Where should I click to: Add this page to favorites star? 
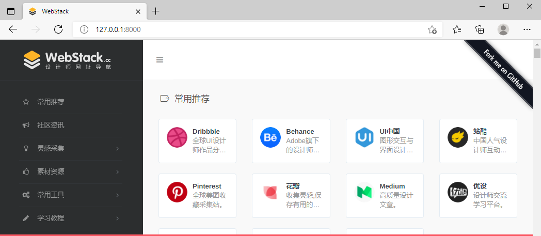[432, 29]
